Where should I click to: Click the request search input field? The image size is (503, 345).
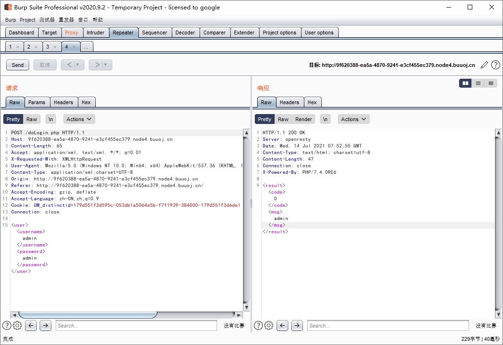136,326
